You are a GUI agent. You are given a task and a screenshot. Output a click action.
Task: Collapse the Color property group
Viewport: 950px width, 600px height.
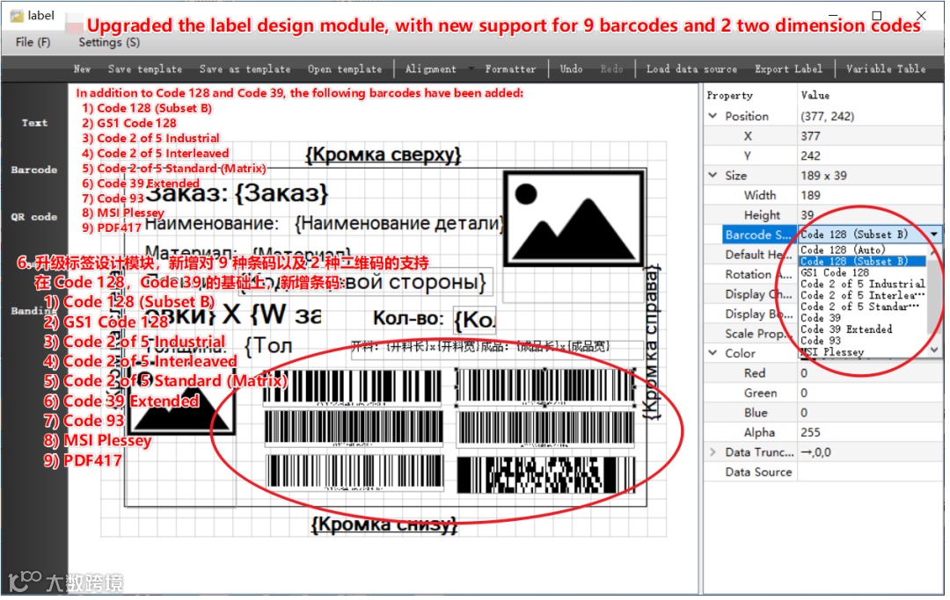(x=713, y=353)
